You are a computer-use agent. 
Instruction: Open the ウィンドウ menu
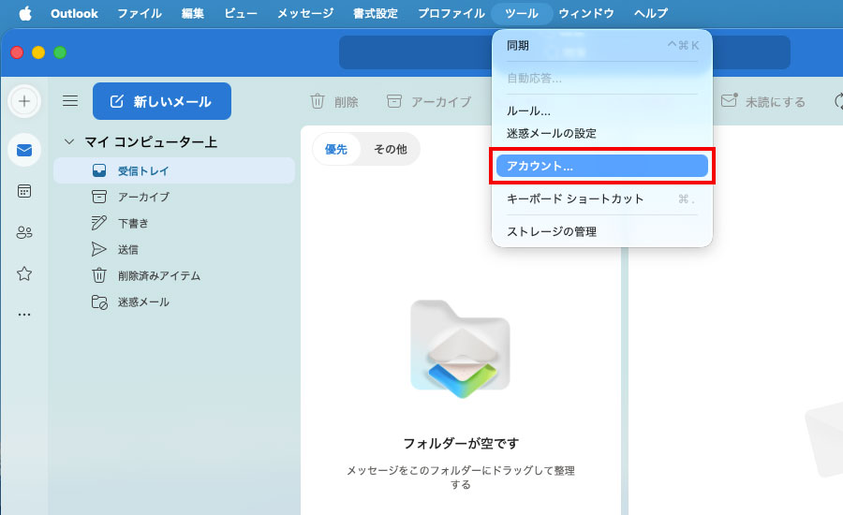pos(586,13)
